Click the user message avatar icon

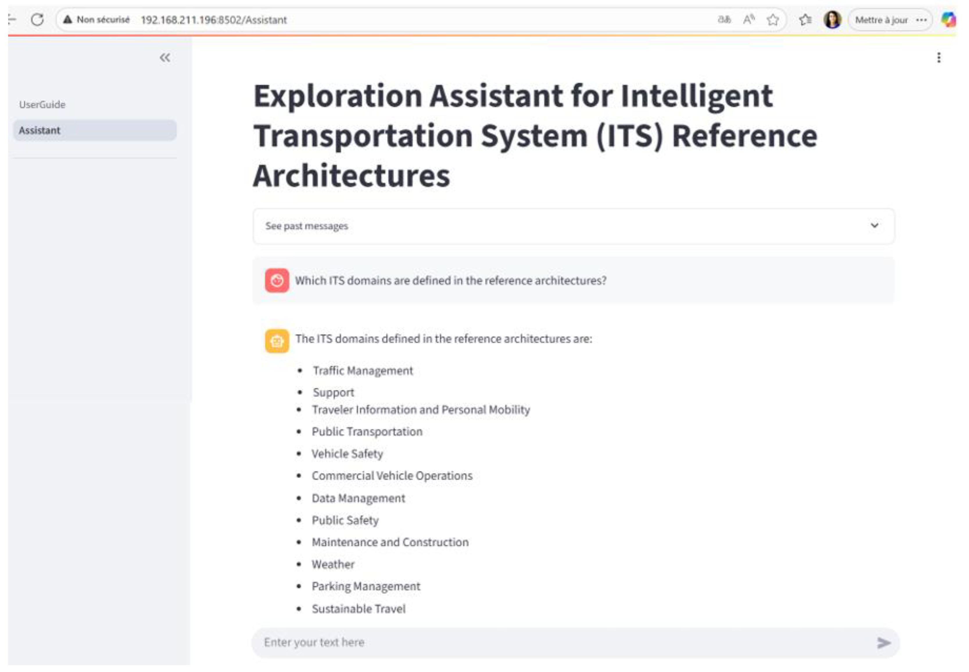pyautogui.click(x=277, y=280)
